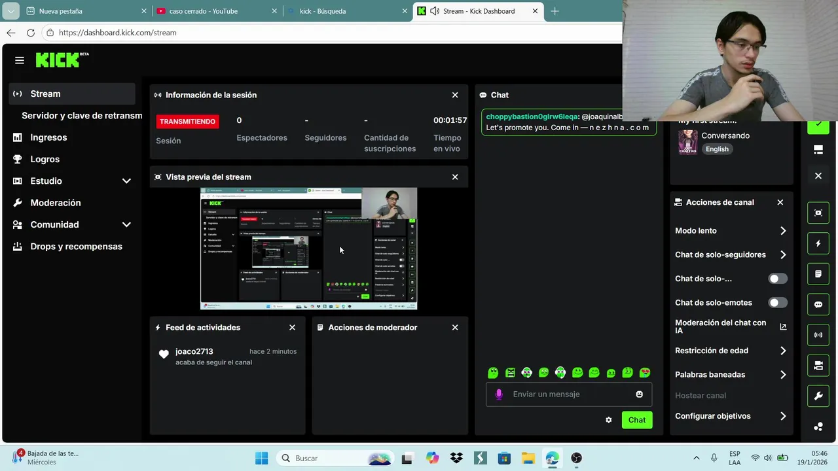Close the Feed de actividades panel

(292, 327)
